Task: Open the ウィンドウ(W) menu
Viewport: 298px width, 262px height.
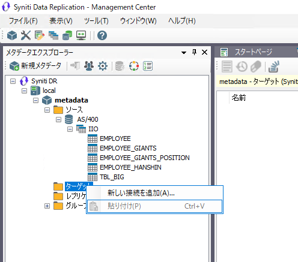Action: (138, 21)
